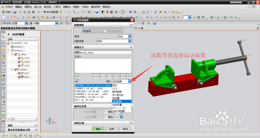Click the Fit view icon in toolbar
The width and height of the screenshot is (260, 138).
[83, 12]
